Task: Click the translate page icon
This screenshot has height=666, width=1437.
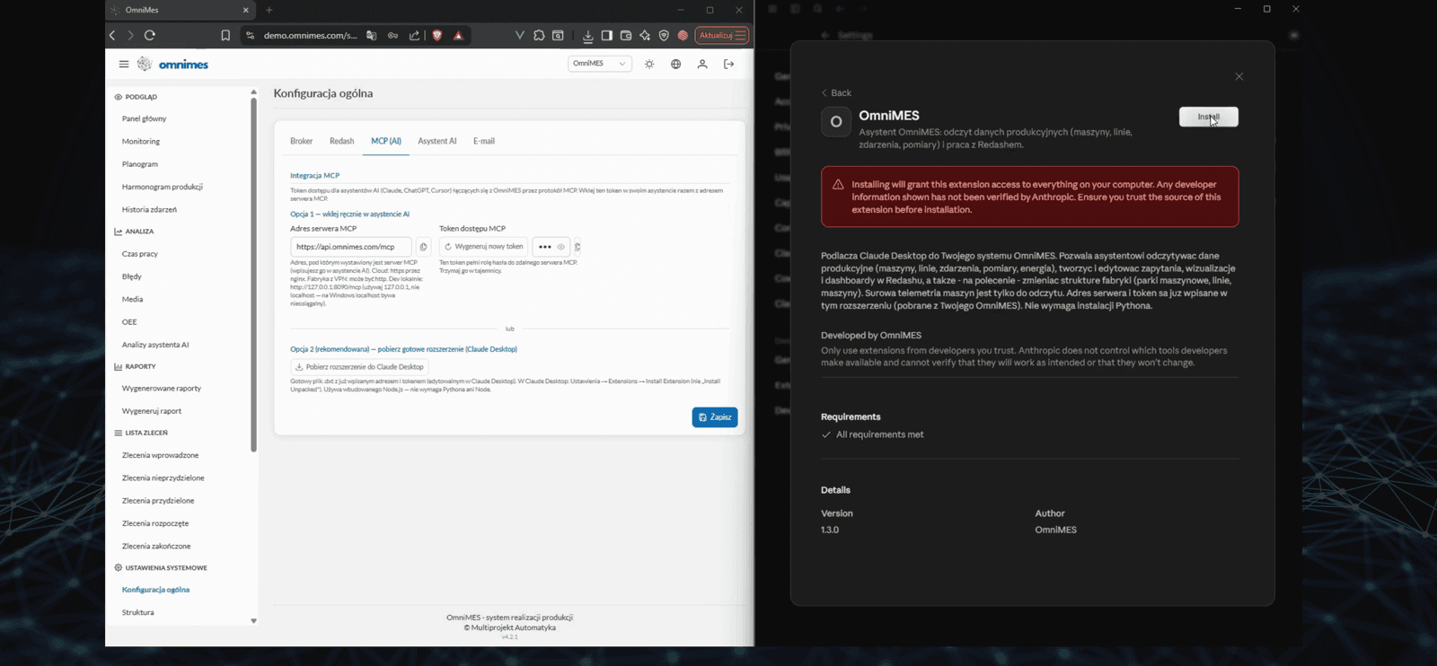Action: click(x=371, y=35)
